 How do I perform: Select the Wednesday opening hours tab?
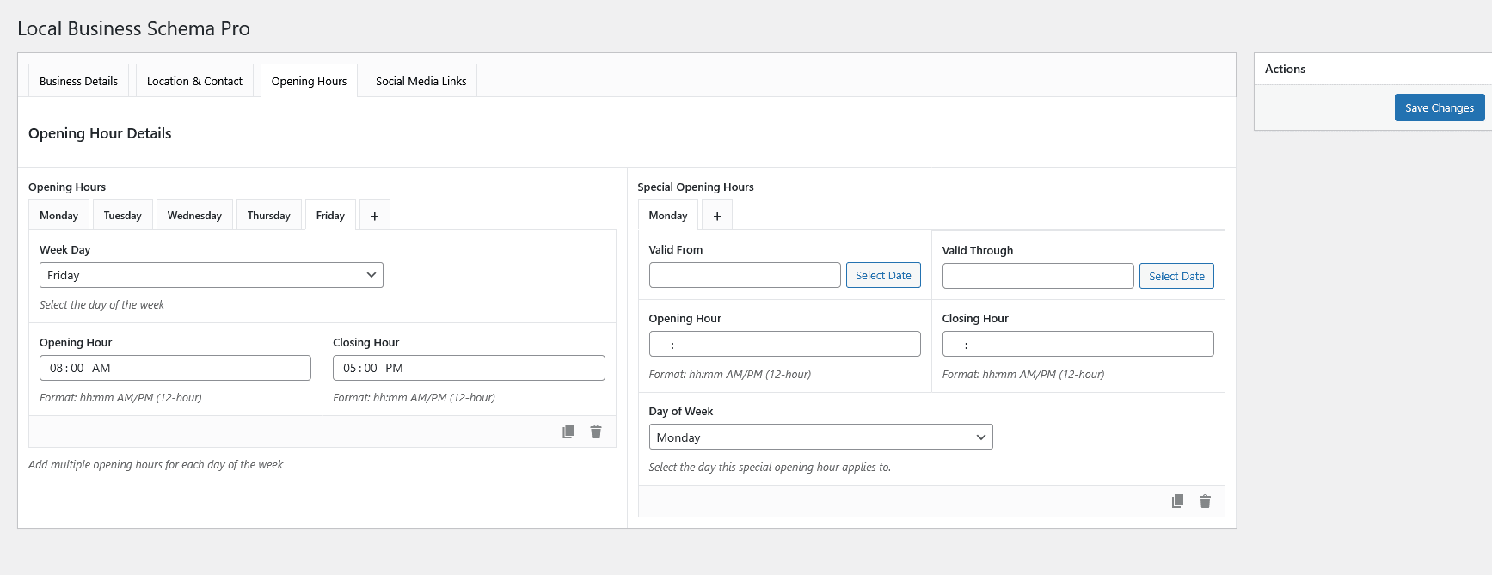pyautogui.click(x=194, y=216)
